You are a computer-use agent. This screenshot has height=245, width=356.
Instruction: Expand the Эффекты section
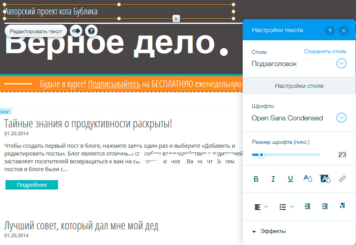(x=269, y=231)
